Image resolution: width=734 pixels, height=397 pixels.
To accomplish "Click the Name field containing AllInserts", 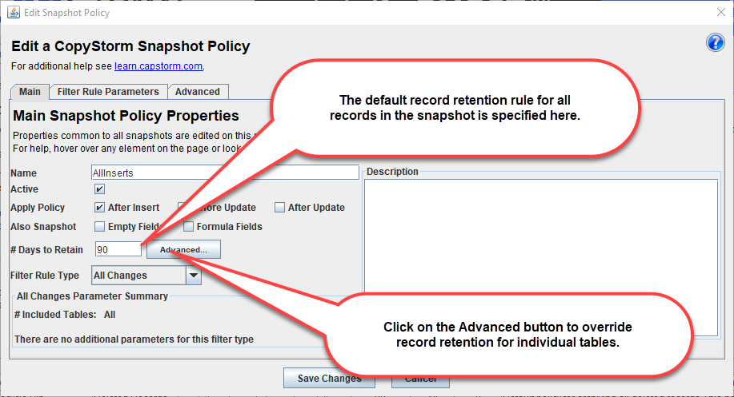I will (x=225, y=173).
